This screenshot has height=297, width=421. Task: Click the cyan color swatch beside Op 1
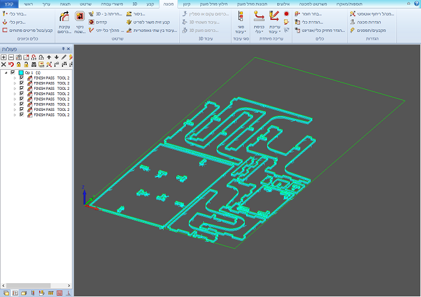(x=21, y=73)
